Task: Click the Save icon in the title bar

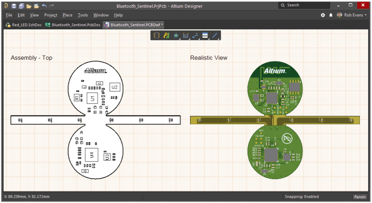Action: coord(14,6)
